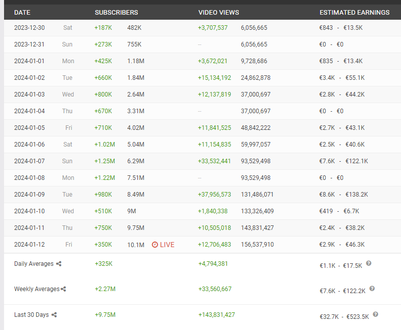Click the Weekly Averages label
This screenshot has width=401, height=330.
37,289
